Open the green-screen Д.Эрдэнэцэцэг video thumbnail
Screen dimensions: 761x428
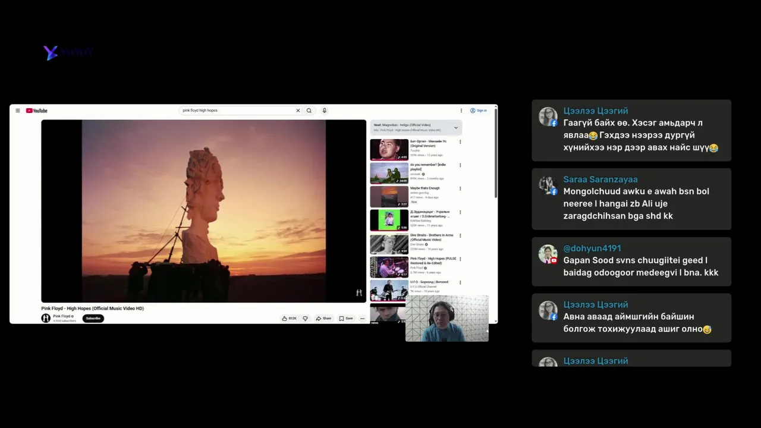389,220
